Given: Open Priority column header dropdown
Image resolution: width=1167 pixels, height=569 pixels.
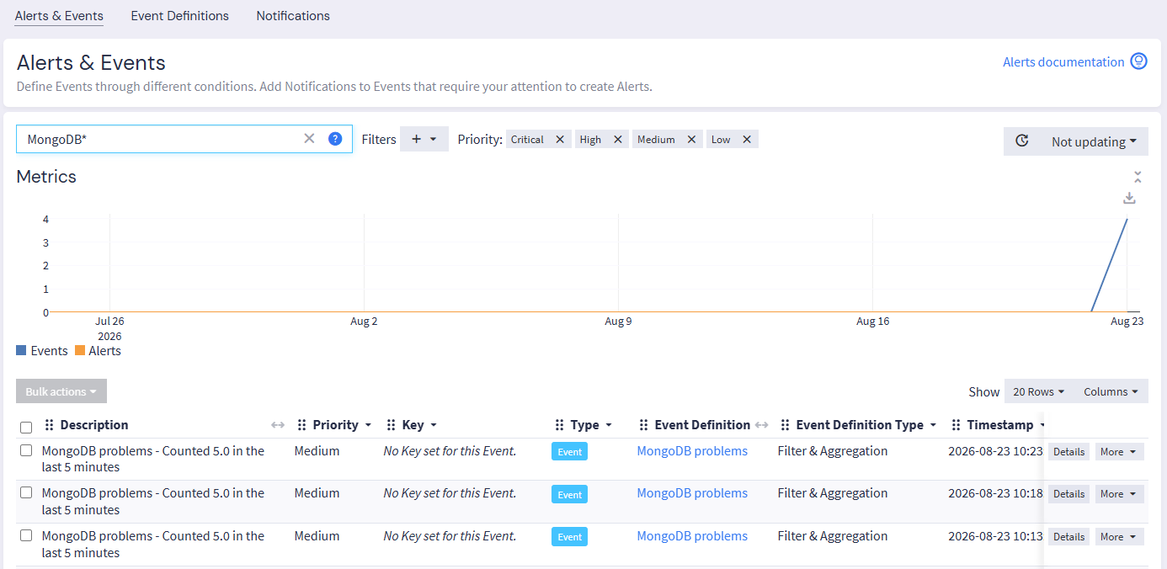Looking at the screenshot, I should (368, 425).
